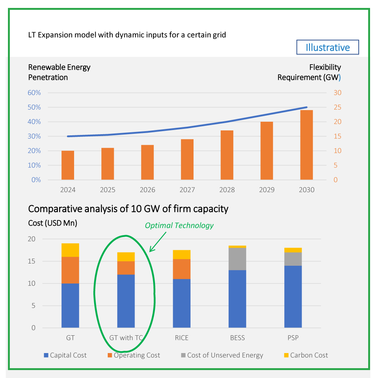Click the Optimal Technology annotation text
The width and height of the screenshot is (378, 378).
click(179, 226)
